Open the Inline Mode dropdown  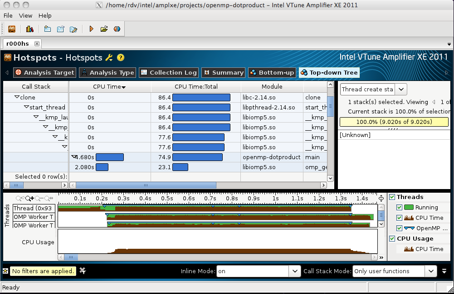[295, 271]
